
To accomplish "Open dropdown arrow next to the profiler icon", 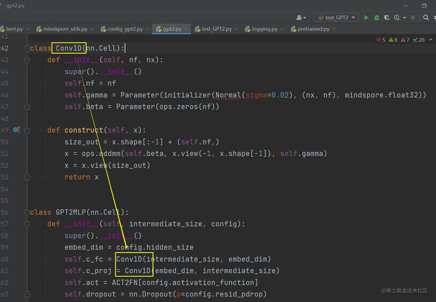I will click(x=405, y=18).
